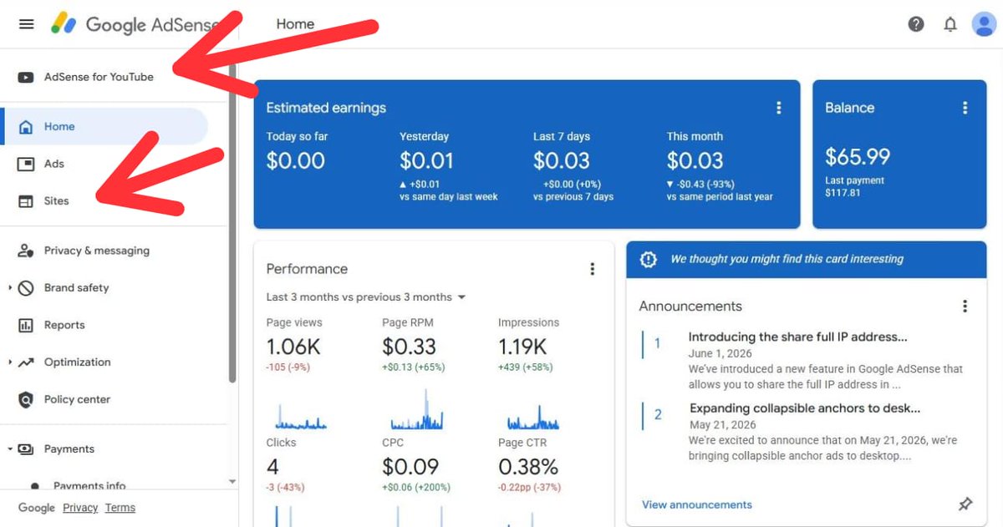Click the Privacy & messaging icon
The height and width of the screenshot is (527, 1003).
click(x=26, y=251)
